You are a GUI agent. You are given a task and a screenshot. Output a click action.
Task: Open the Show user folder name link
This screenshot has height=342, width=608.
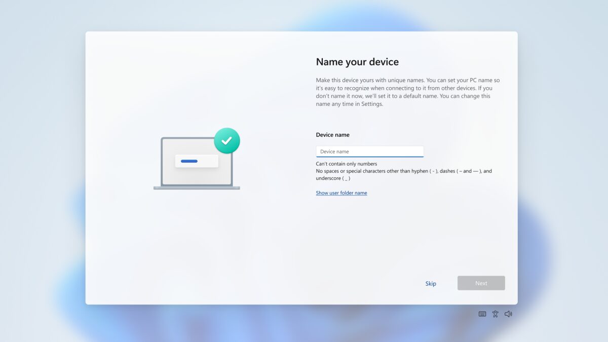click(x=341, y=193)
